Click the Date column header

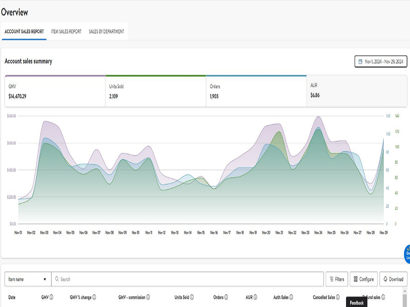[x=12, y=297]
